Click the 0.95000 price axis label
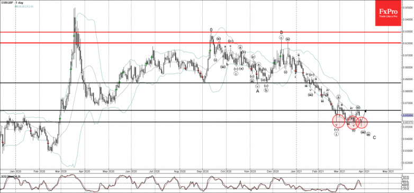 click(x=408, y=7)
